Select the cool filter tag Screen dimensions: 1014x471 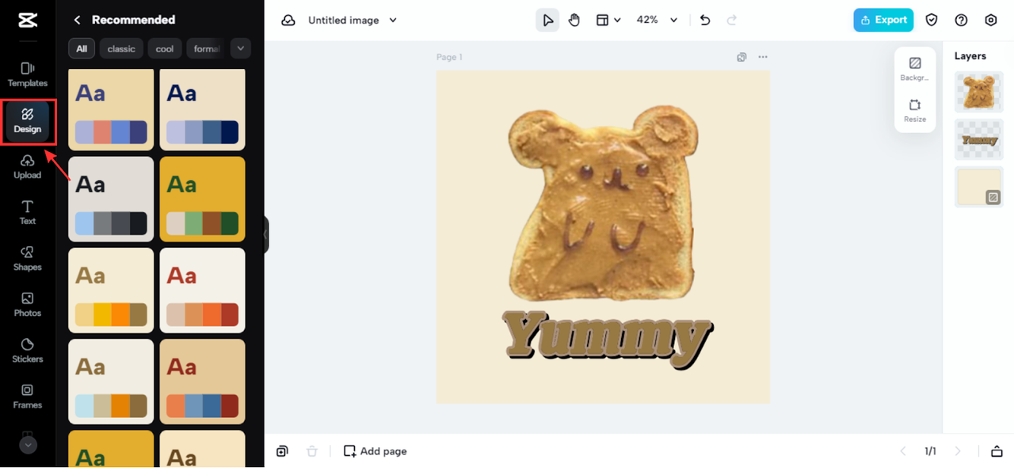tap(165, 49)
